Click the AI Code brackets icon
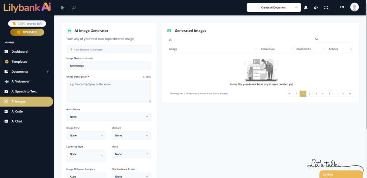Image resolution: width=367 pixels, height=178 pixels. tap(6, 111)
